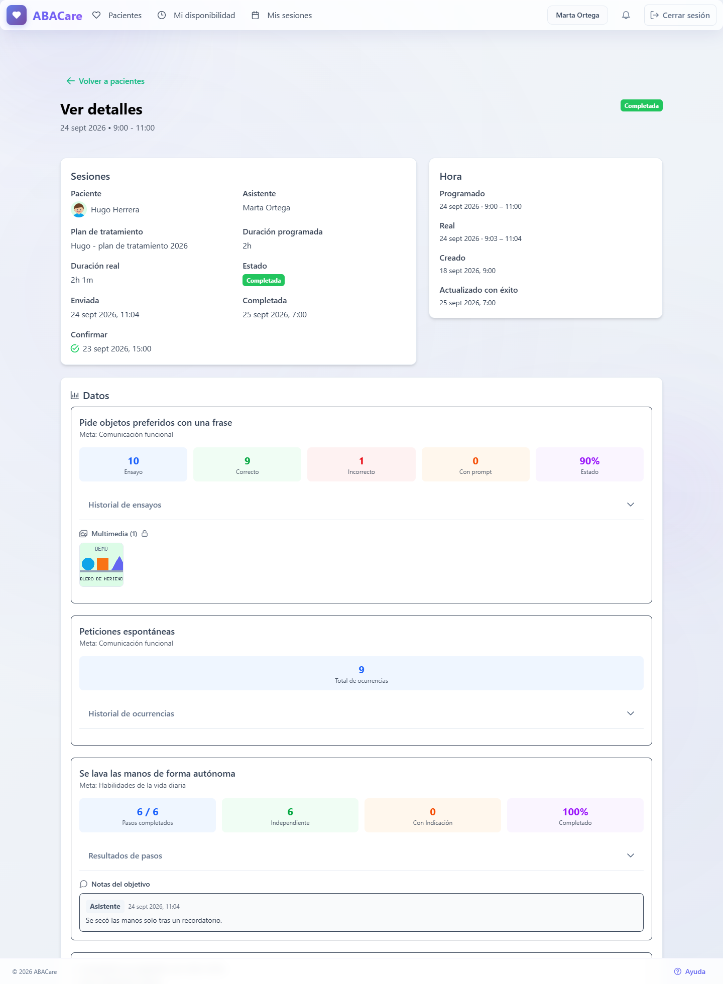The height and width of the screenshot is (984, 723).
Task: Click Pide objetos preferidos con una frase title
Action: [x=156, y=422]
